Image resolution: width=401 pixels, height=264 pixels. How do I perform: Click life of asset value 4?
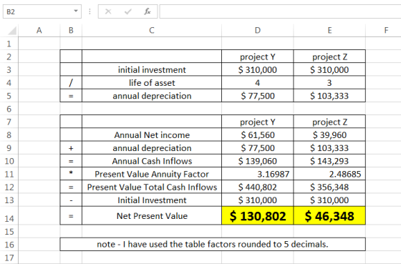point(258,83)
